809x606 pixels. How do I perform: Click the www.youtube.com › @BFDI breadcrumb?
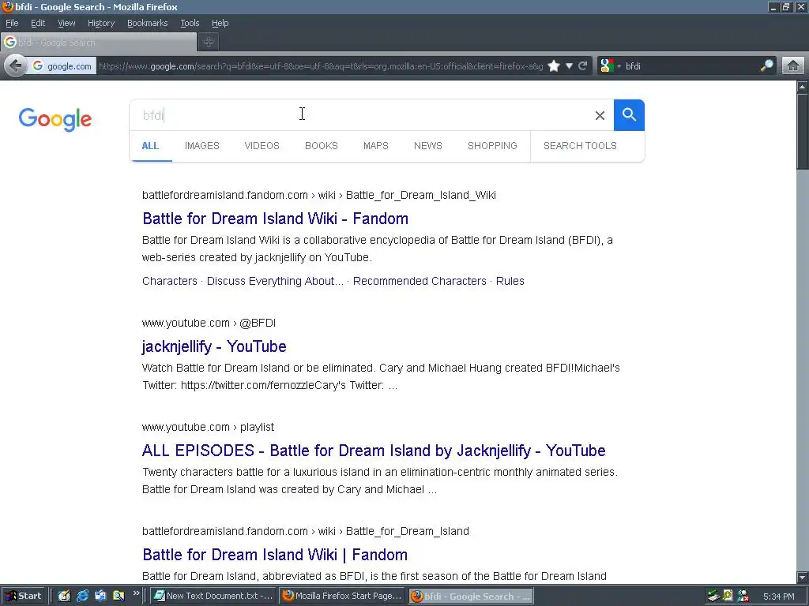[209, 323]
